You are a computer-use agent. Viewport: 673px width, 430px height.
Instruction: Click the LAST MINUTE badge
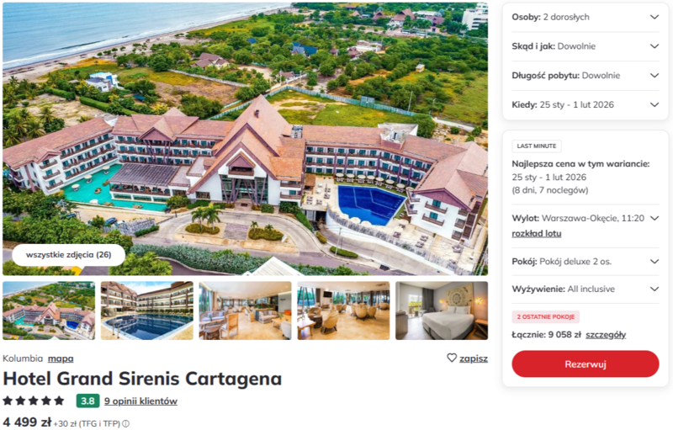coord(537,146)
